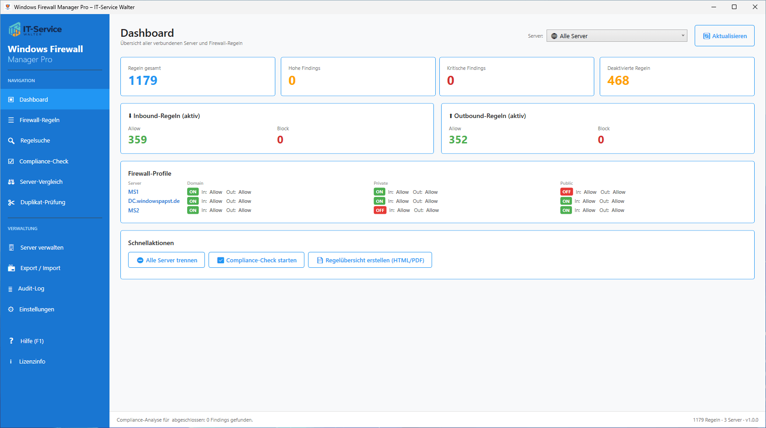
Task: Click the Hilfe question mark icon
Action: pos(11,341)
